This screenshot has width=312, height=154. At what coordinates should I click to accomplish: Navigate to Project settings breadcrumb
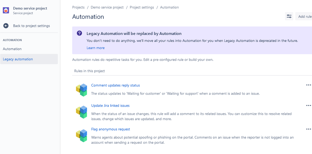(x=142, y=7)
